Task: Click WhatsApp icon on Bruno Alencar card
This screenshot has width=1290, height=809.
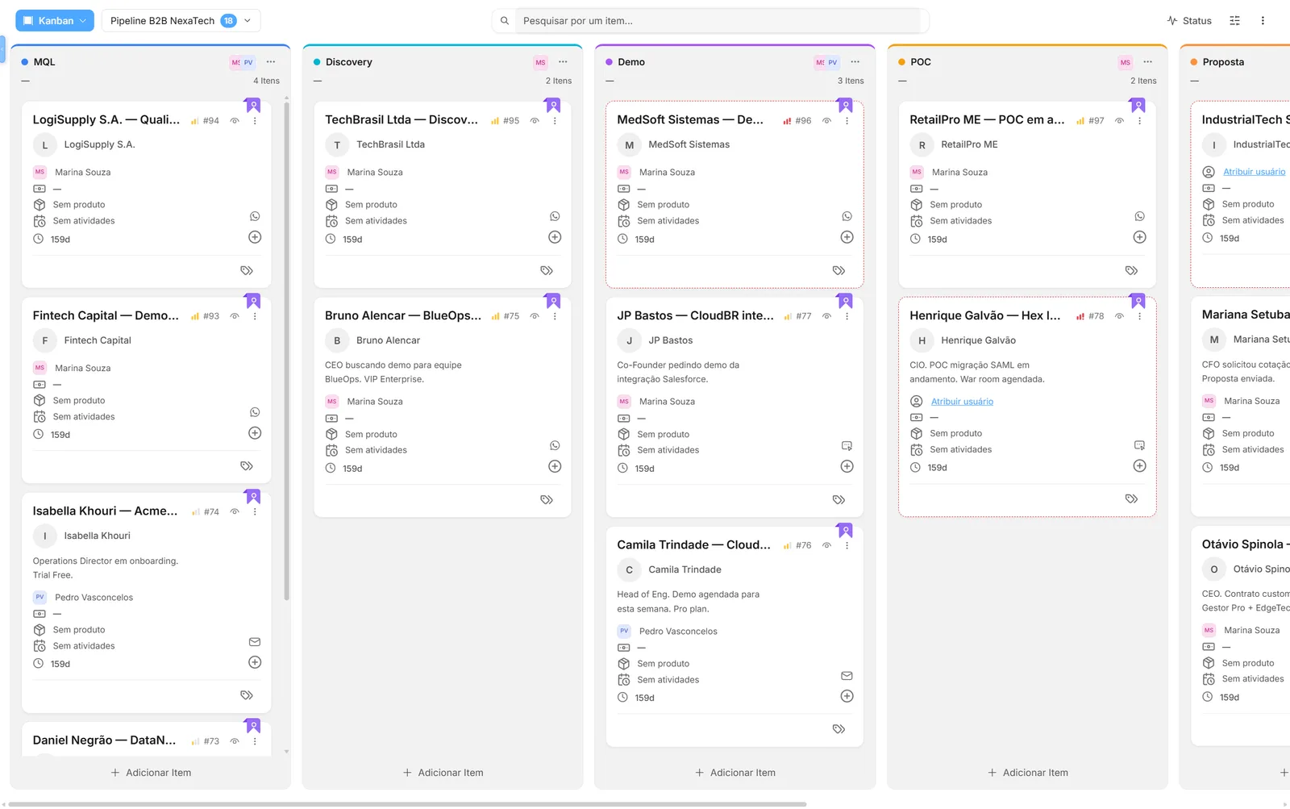Action: click(x=555, y=445)
